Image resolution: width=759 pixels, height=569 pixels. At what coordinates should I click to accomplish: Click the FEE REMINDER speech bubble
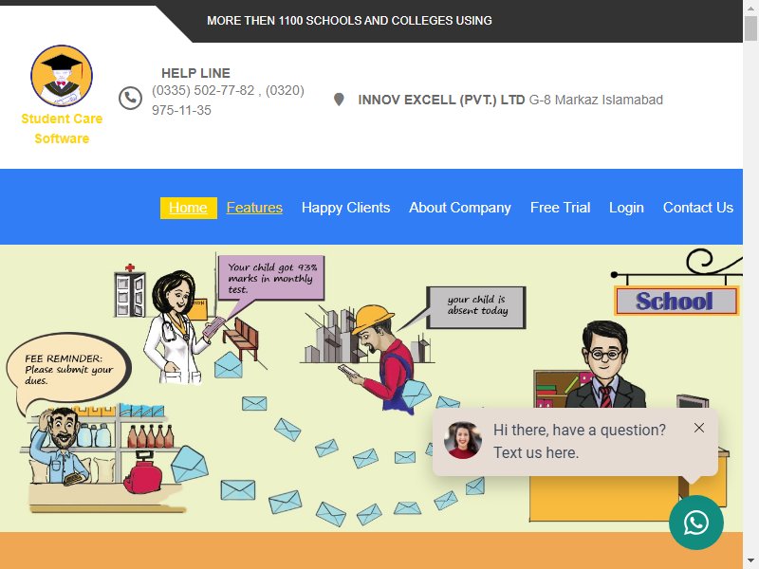[68, 368]
